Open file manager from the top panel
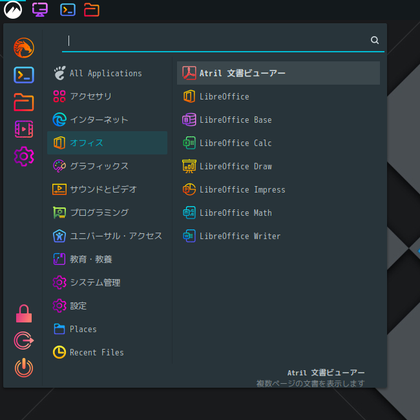 92,10
